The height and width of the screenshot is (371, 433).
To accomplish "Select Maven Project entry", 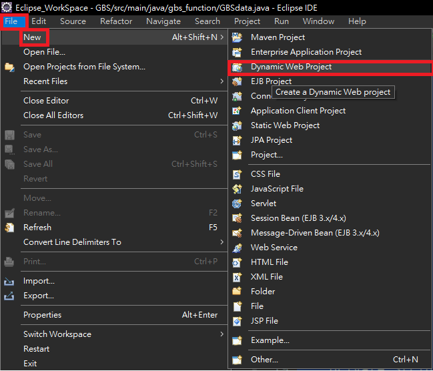I will (330, 37).
